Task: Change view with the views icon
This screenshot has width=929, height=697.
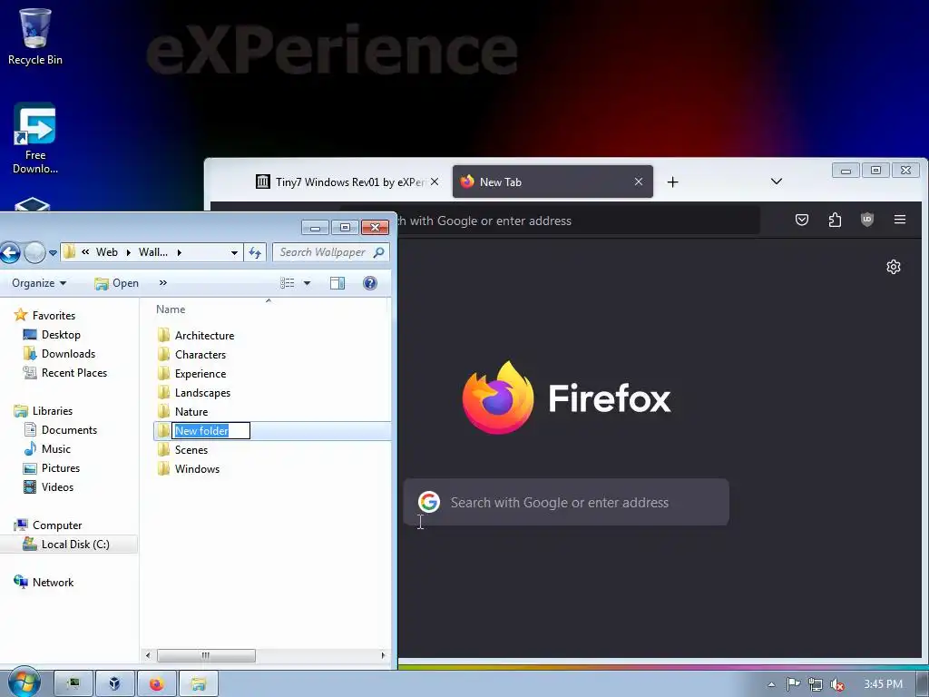Action: 288,283
